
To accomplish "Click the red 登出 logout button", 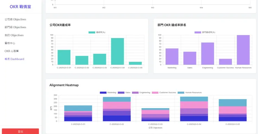I will [x=21, y=131].
